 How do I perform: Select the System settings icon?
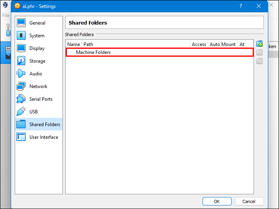pos(21,36)
